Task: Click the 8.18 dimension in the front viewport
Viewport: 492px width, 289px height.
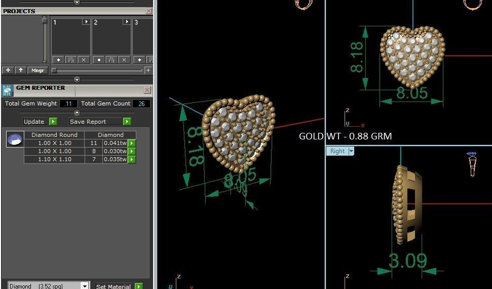Action: pos(357,57)
